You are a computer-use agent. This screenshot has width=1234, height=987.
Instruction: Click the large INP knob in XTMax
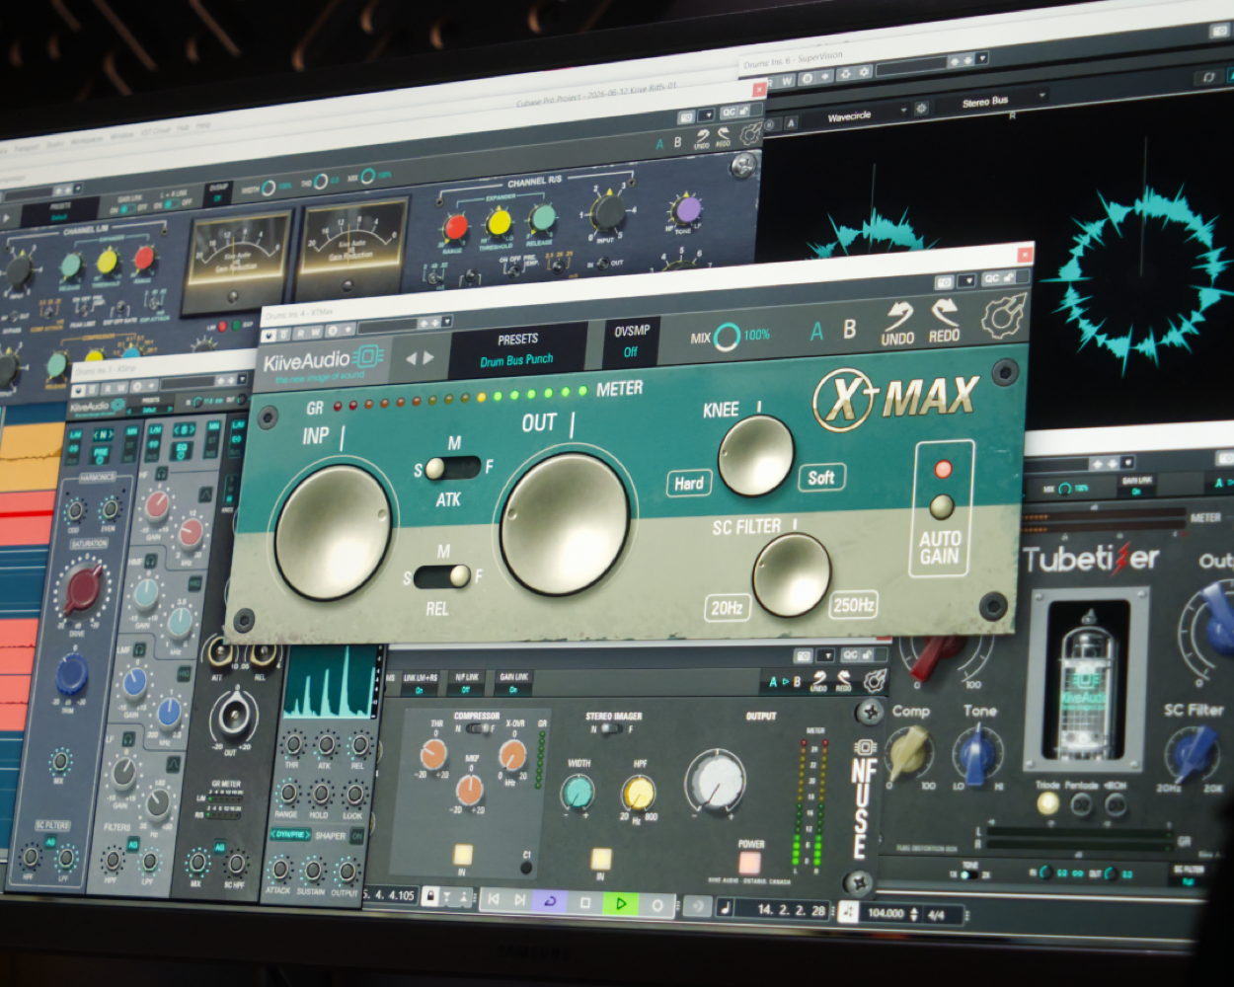point(332,533)
